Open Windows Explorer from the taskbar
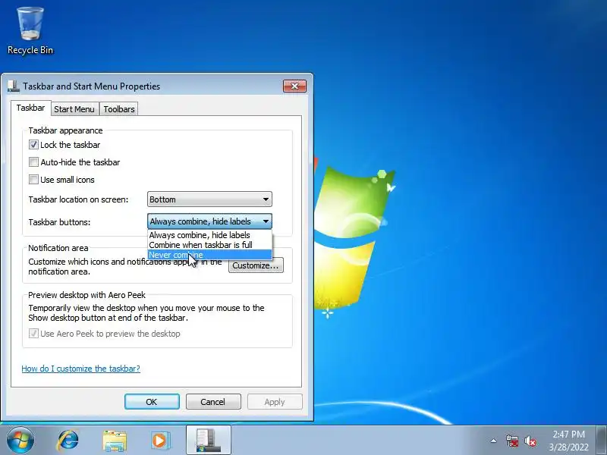The height and width of the screenshot is (455, 607). pos(115,441)
